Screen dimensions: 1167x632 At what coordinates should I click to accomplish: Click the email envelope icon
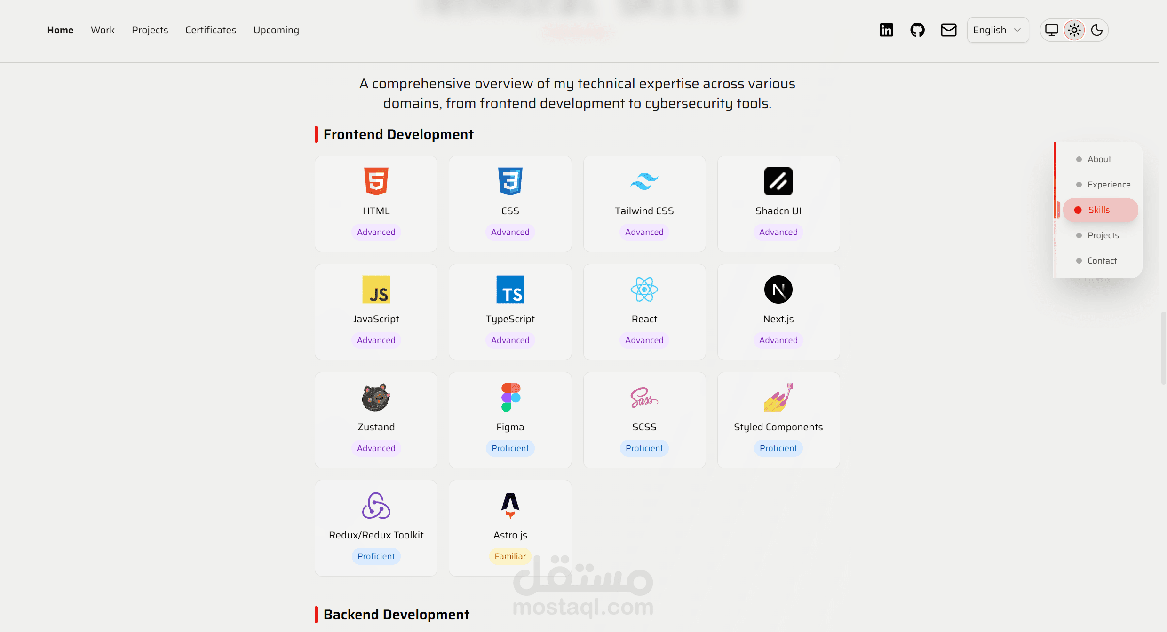pos(948,30)
